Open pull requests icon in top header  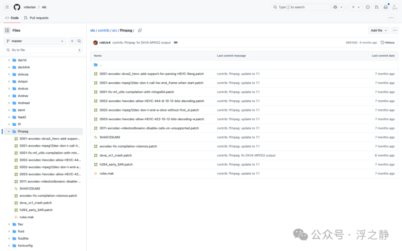[x=377, y=7]
